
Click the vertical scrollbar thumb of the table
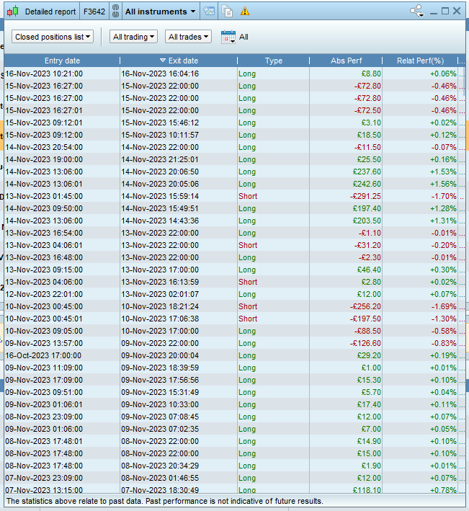tap(464, 80)
